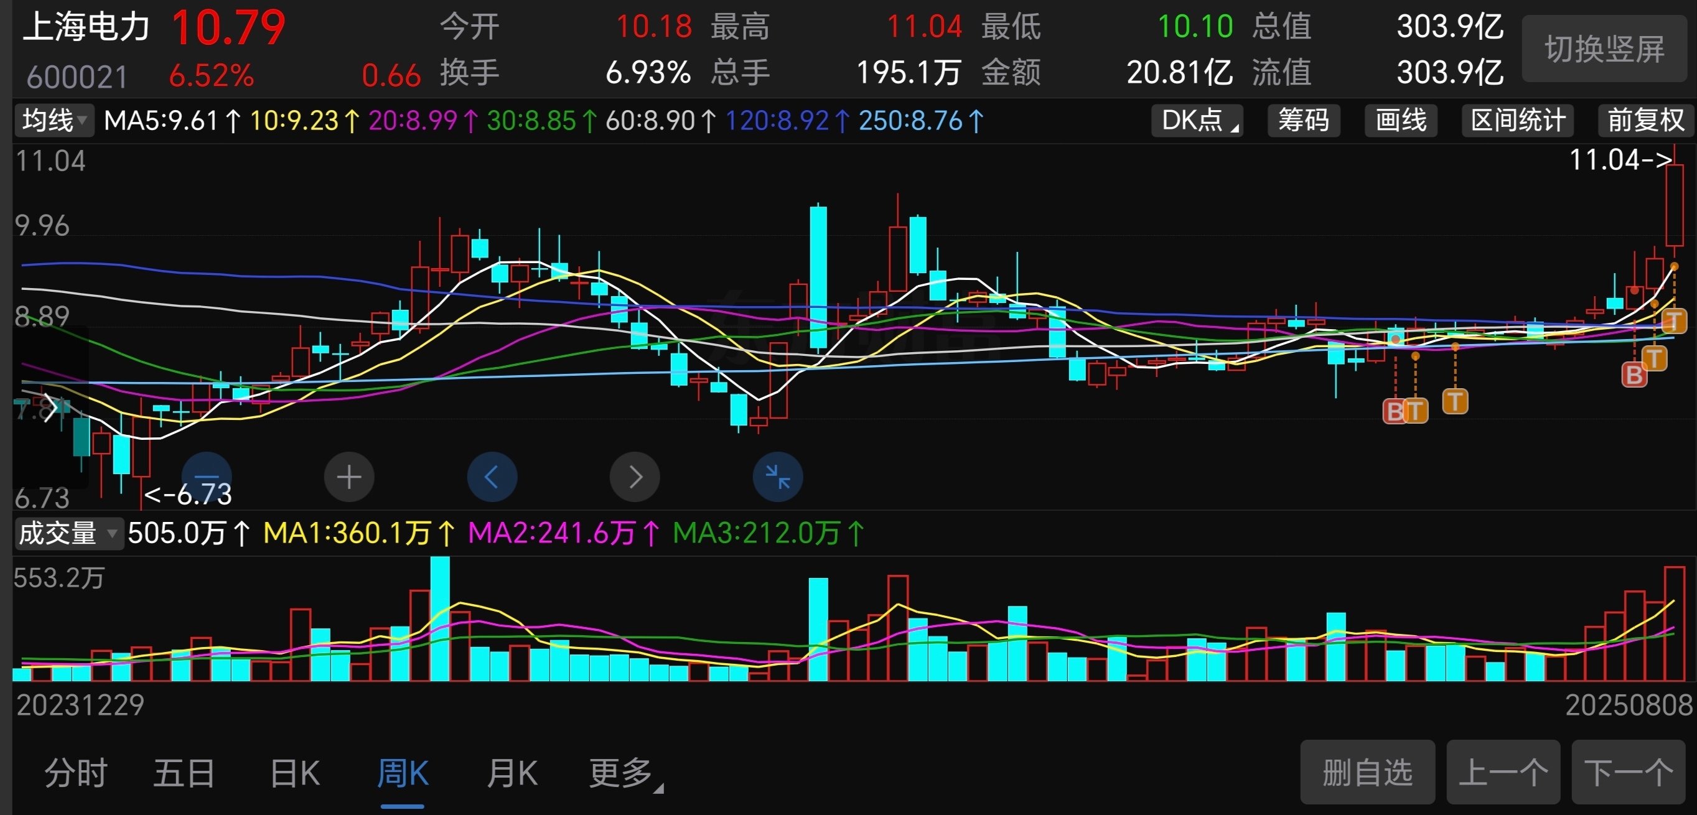Tap the MA2:241.6万 volume label
The image size is (1697, 815).
(x=564, y=533)
